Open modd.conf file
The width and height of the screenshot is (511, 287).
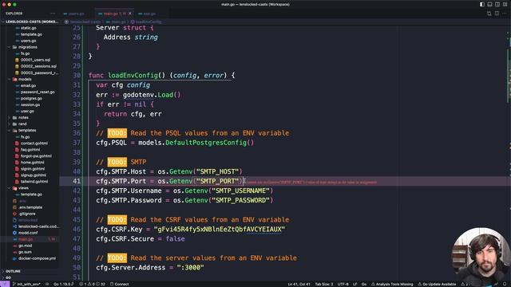28,233
